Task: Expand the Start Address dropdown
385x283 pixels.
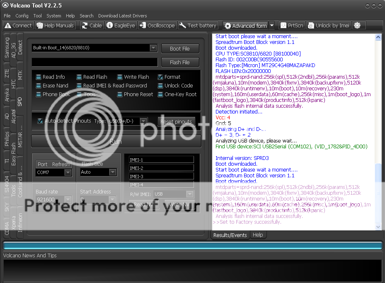Action: pyautogui.click(x=112, y=199)
